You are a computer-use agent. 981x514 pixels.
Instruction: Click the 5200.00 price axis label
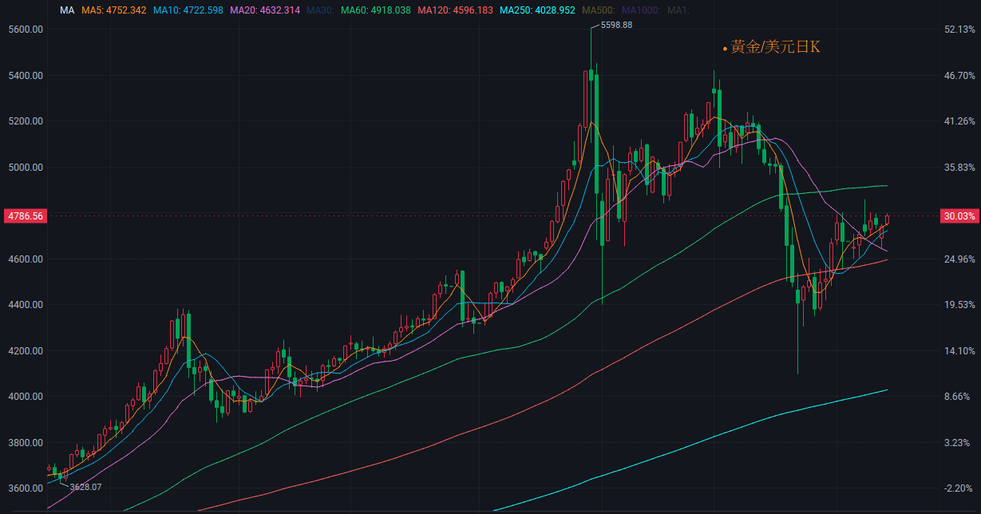point(25,121)
